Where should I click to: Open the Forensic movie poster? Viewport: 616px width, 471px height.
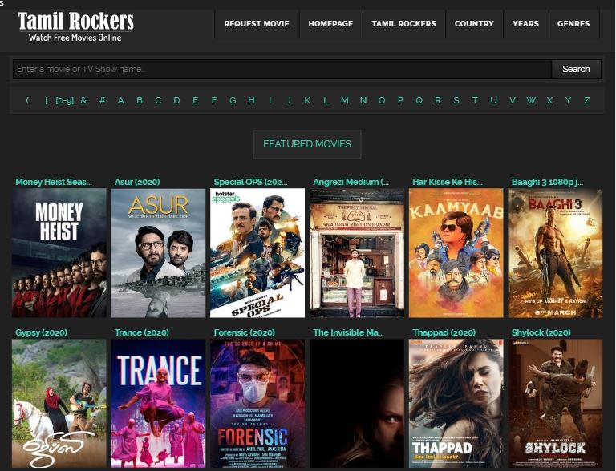[257, 403]
